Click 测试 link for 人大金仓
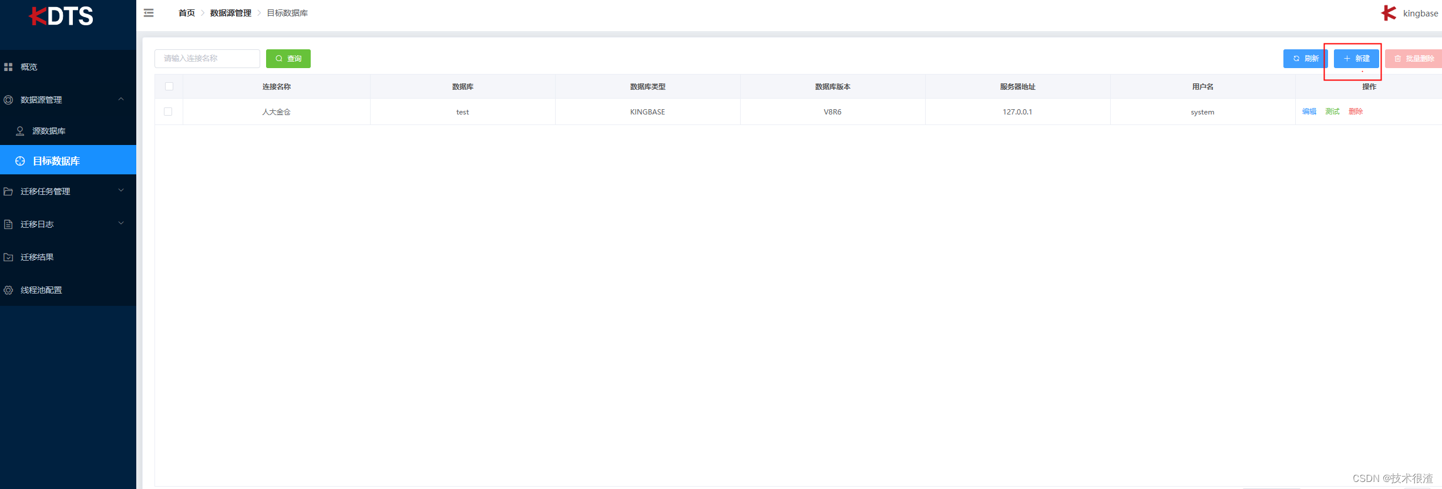This screenshot has width=1442, height=489. (x=1332, y=112)
